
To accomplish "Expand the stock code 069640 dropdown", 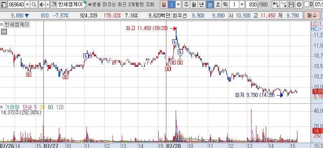I will (x=27, y=4).
